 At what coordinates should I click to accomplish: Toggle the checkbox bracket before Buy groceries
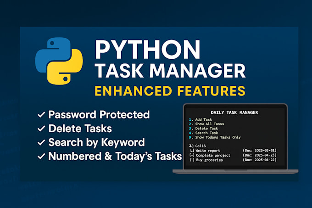coord(192,160)
